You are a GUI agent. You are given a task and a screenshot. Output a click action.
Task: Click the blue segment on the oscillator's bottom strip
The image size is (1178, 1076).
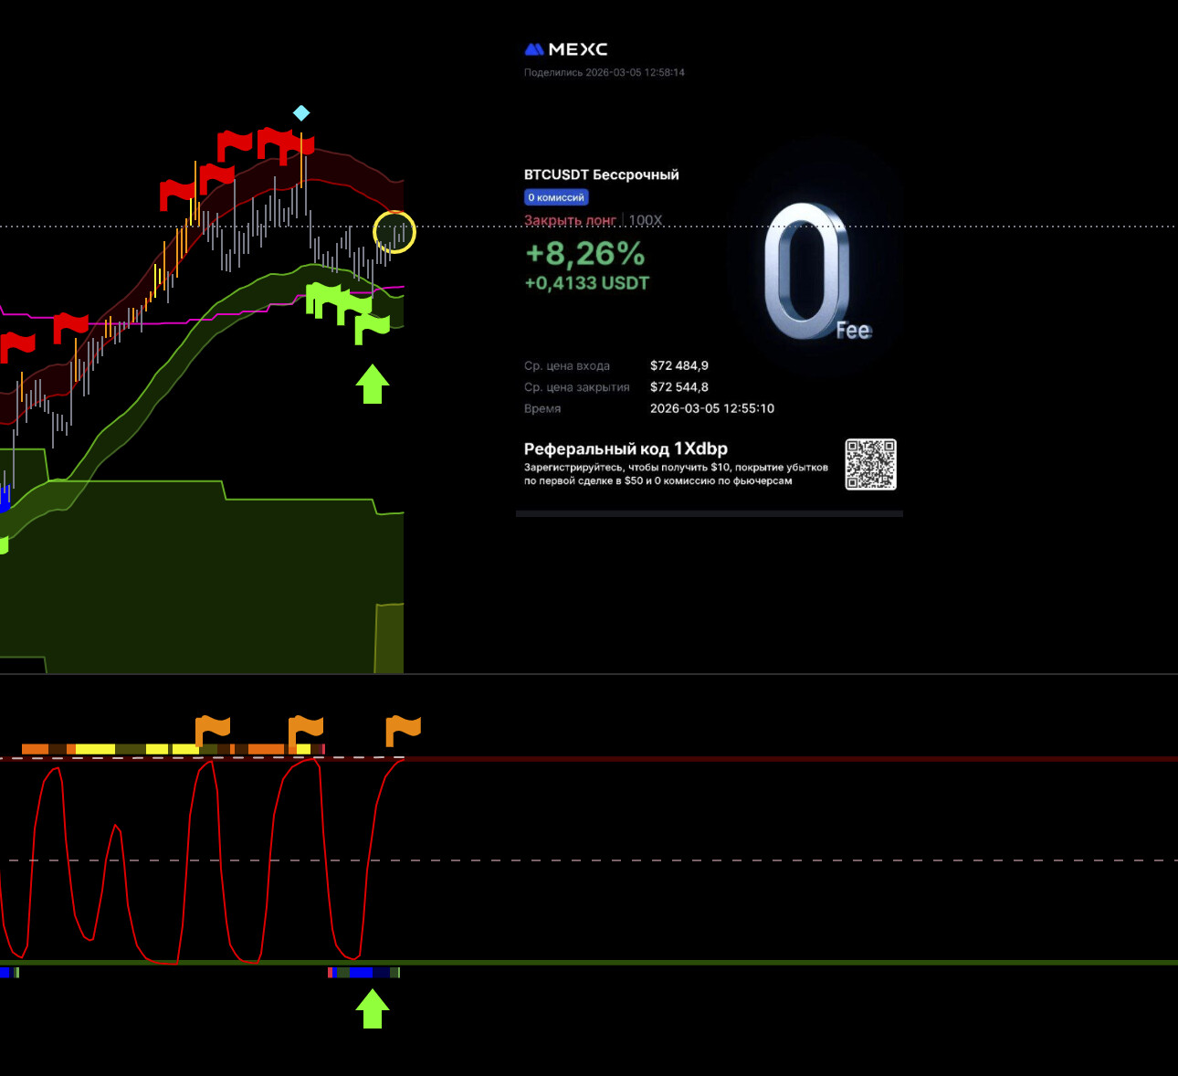pos(362,973)
